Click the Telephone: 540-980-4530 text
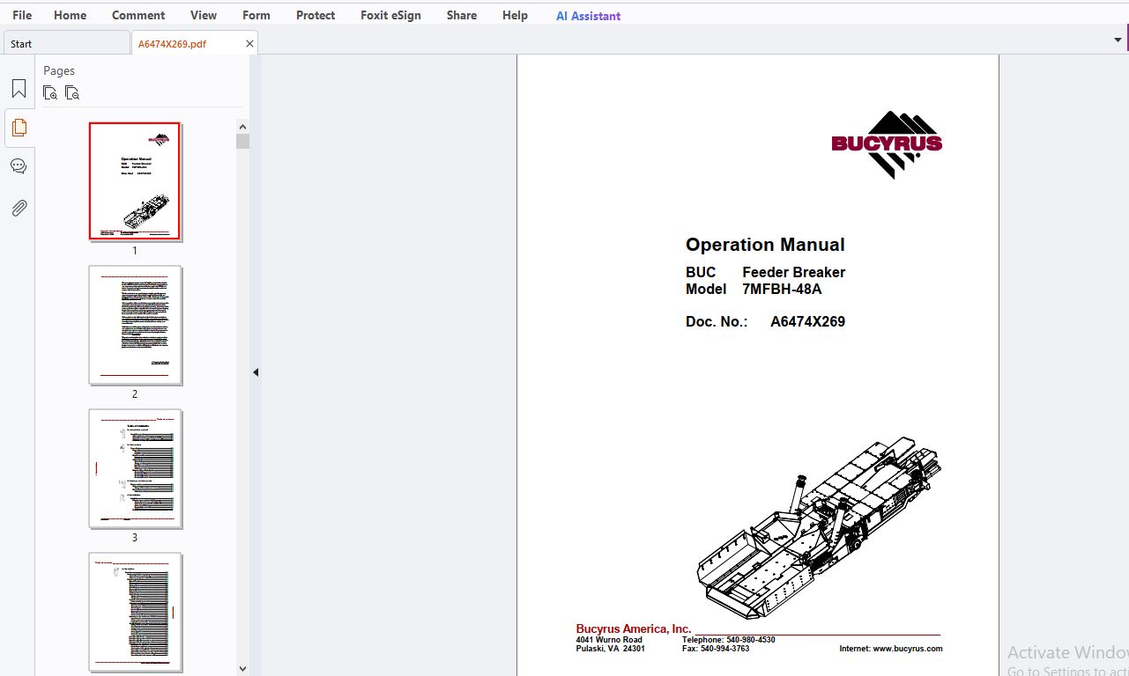 (728, 640)
